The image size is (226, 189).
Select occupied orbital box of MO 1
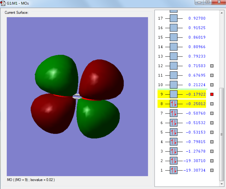coord(174,170)
